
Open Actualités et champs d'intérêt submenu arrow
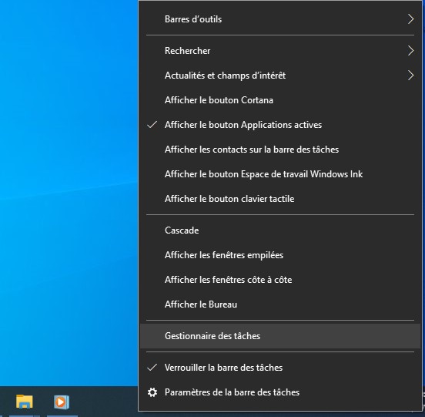pos(410,76)
